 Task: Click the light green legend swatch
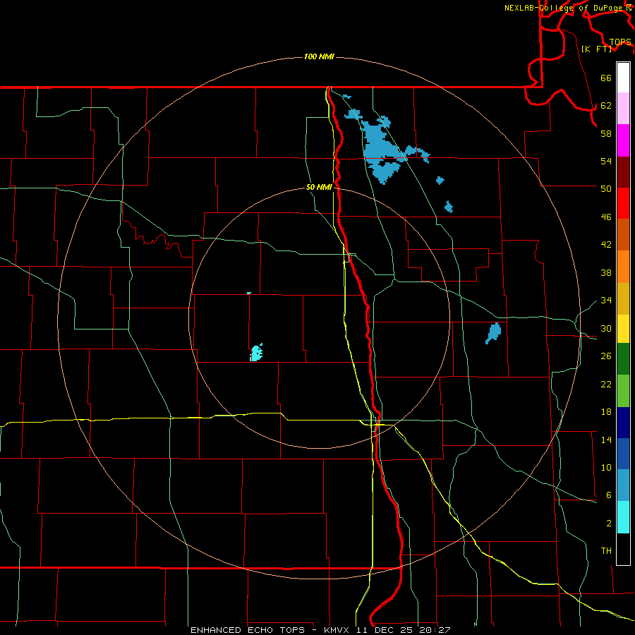click(623, 391)
